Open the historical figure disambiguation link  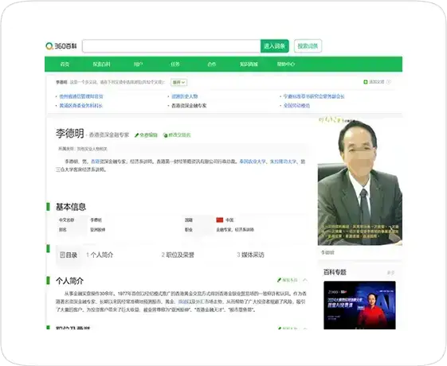pyautogui.click(x=185, y=96)
